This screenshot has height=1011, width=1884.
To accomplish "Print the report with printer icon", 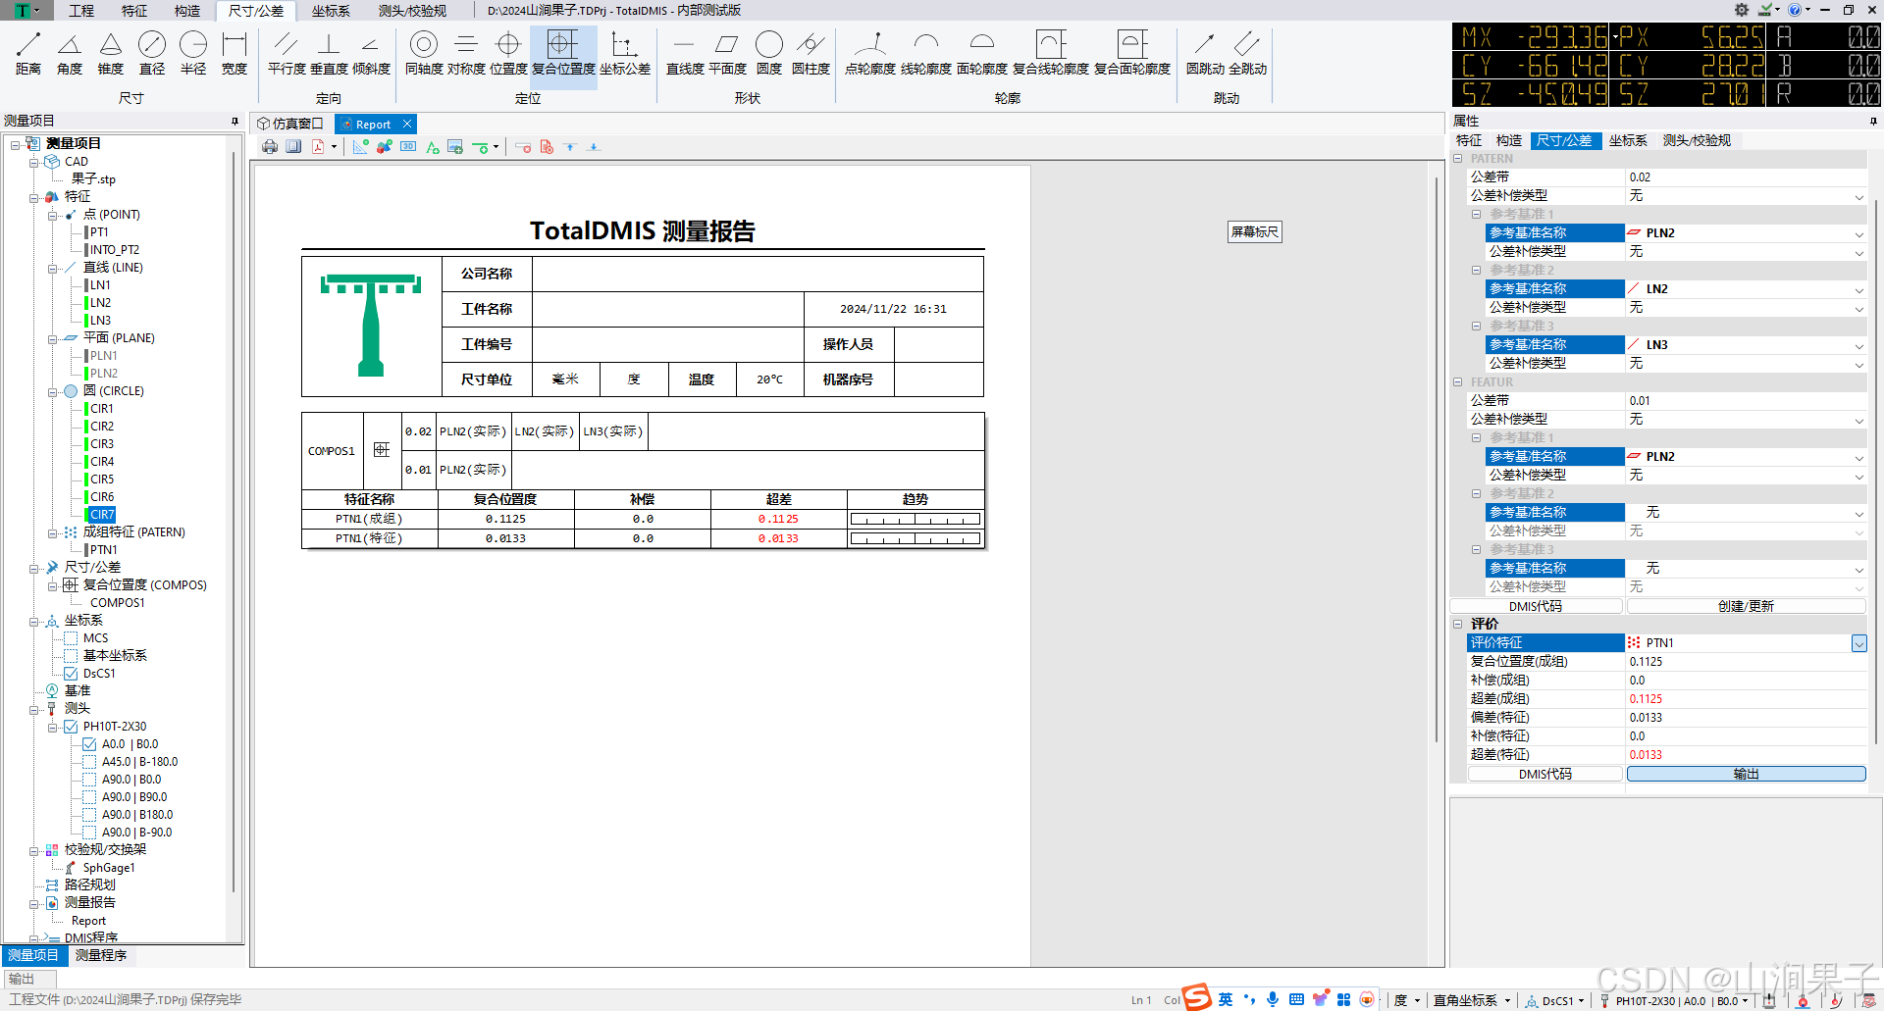I will (270, 147).
